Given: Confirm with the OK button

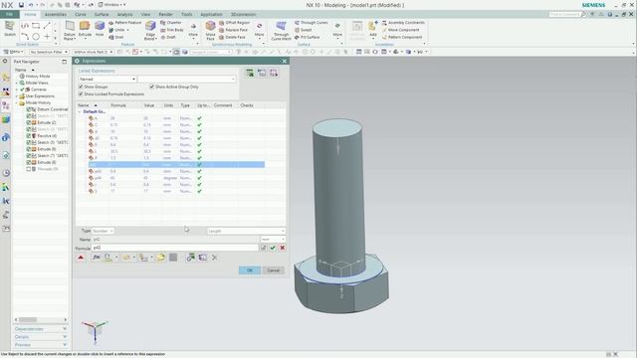Looking at the screenshot, I should point(250,270).
